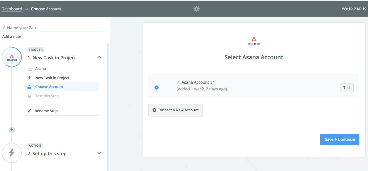Click the pencil icon beside Asana Account #1
The height and width of the screenshot is (171, 368).
point(179,82)
